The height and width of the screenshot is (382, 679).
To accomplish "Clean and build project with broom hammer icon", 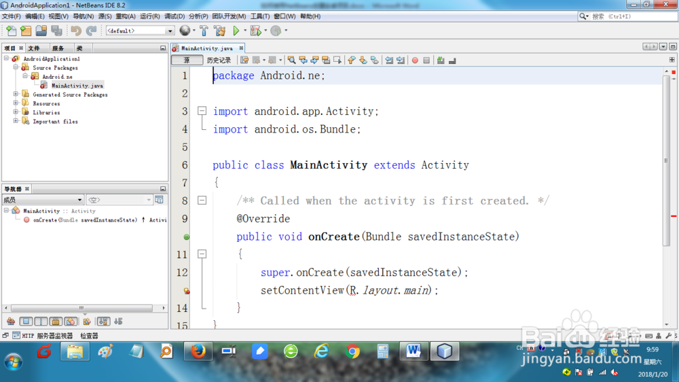I will click(x=219, y=31).
